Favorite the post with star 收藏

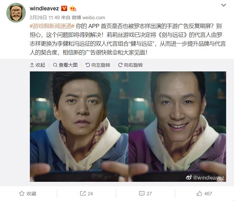tap(28, 193)
